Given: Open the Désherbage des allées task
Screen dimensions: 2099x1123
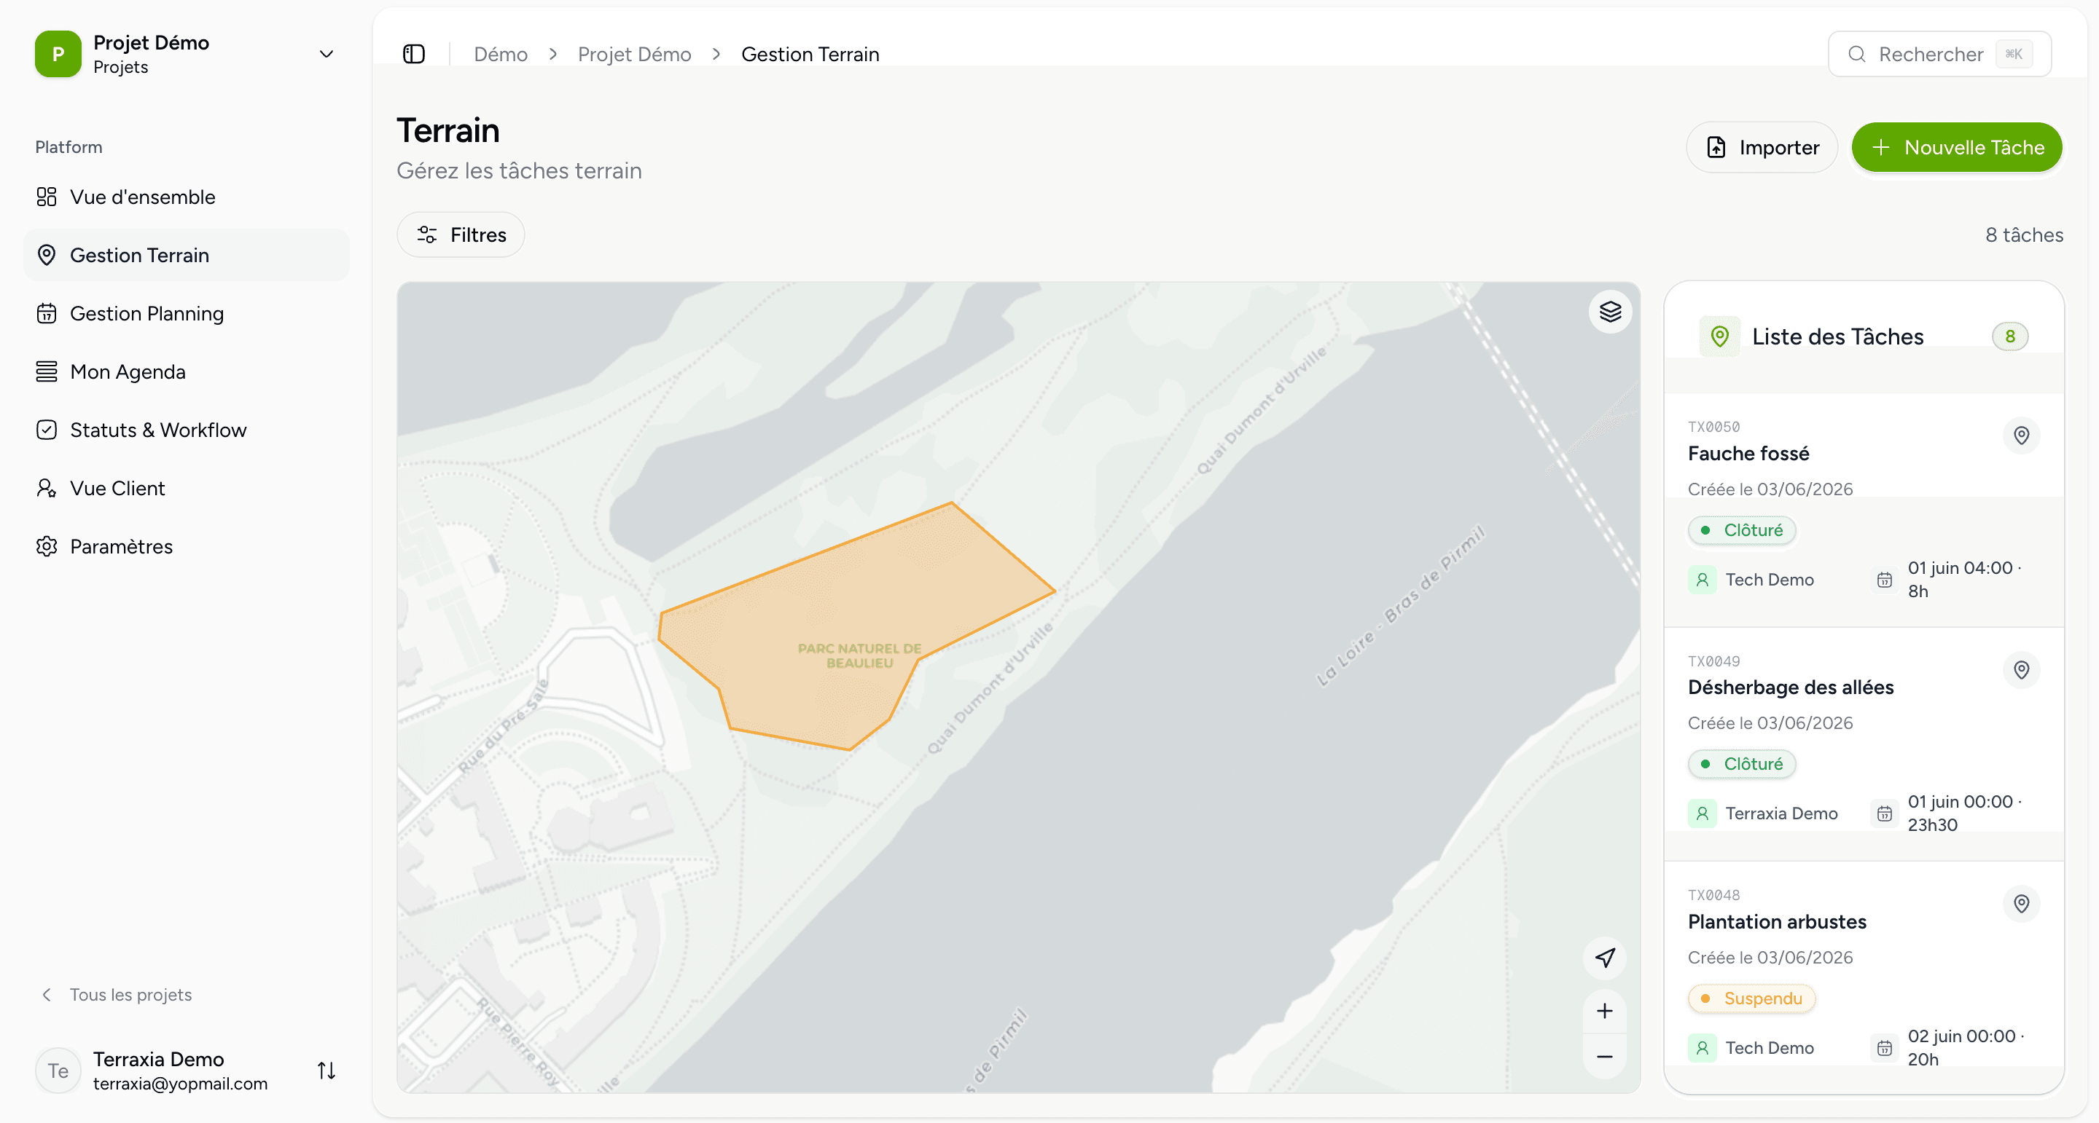Looking at the screenshot, I should click(x=1863, y=744).
